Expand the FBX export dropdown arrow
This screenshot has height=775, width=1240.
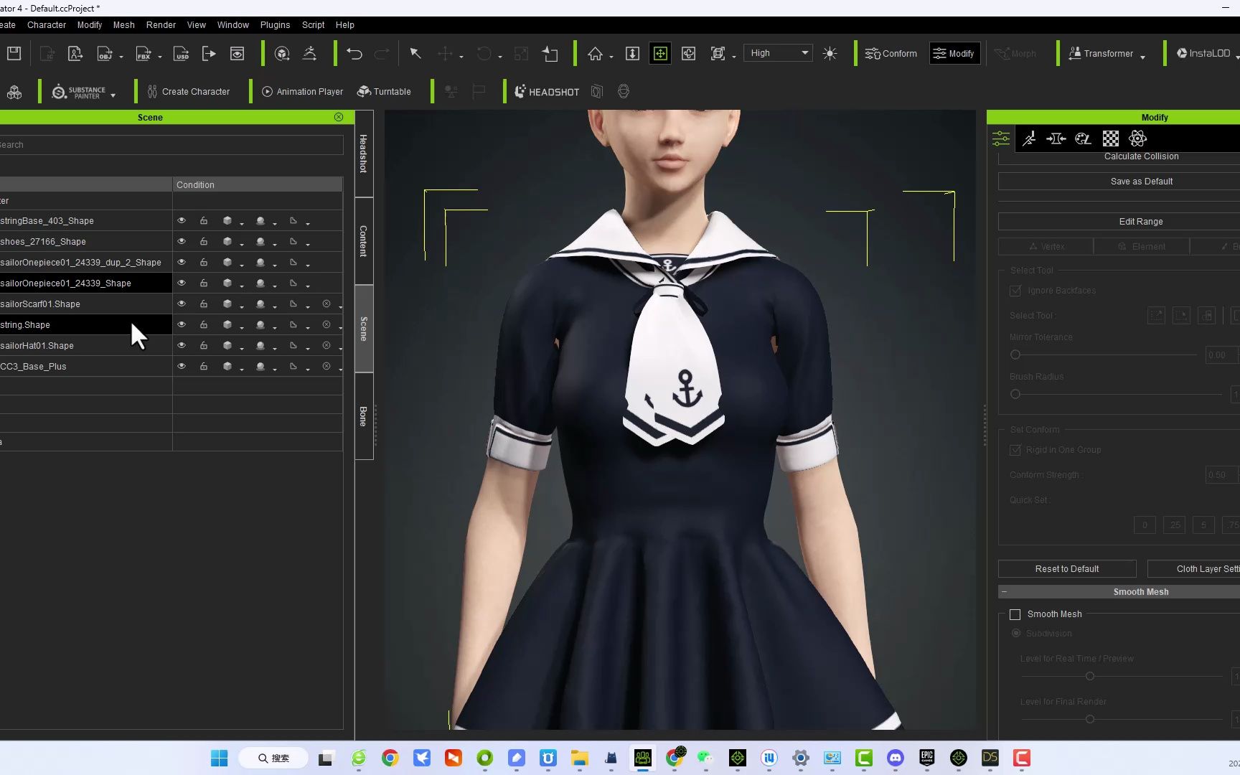[x=159, y=57]
